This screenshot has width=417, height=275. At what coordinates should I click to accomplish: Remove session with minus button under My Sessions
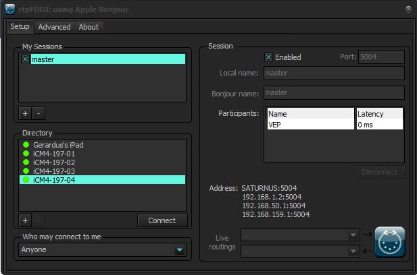(39, 113)
